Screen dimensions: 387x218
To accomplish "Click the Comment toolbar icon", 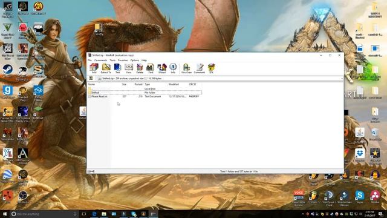I will pos(200,68).
